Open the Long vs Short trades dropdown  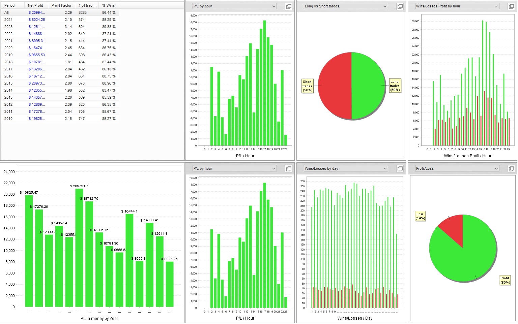point(346,6)
